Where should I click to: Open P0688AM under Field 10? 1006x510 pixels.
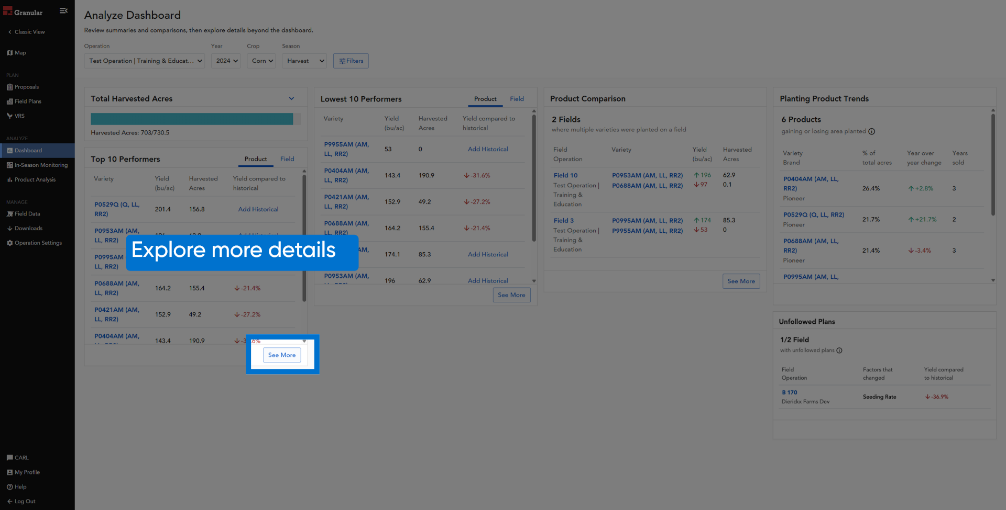[x=647, y=186]
